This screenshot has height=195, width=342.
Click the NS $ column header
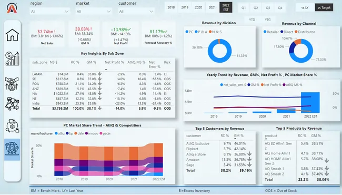pyautogui.click(x=54, y=62)
